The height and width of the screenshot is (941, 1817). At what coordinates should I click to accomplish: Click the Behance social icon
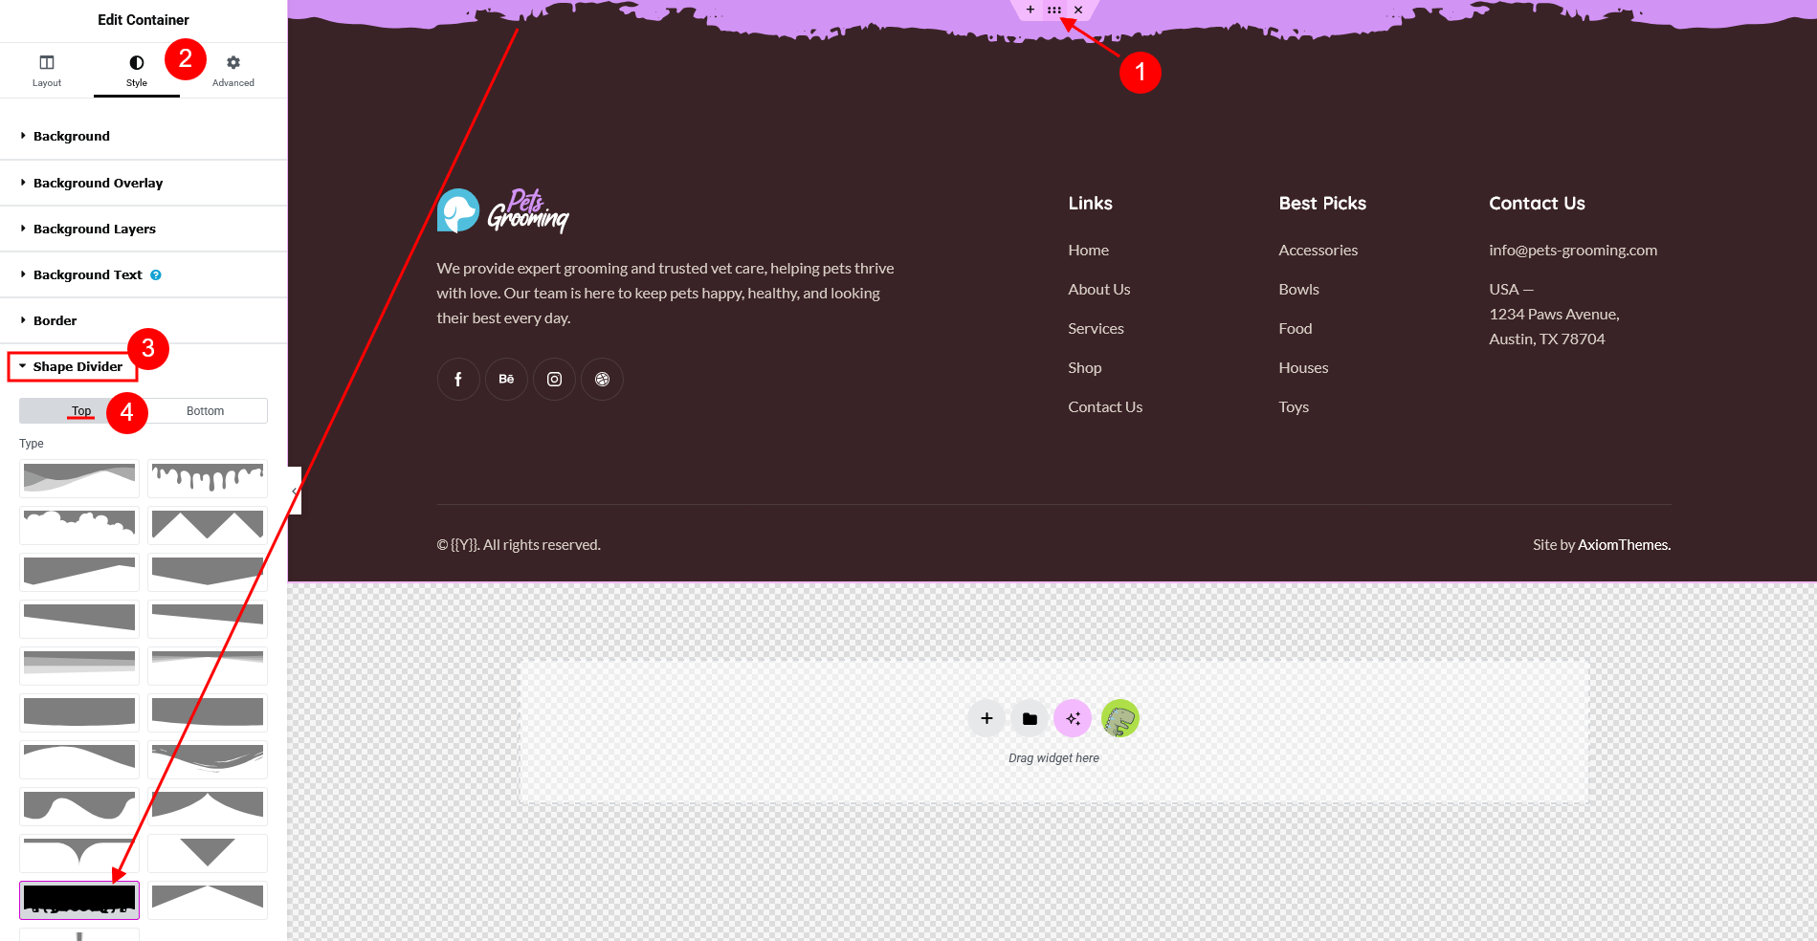[x=506, y=380]
